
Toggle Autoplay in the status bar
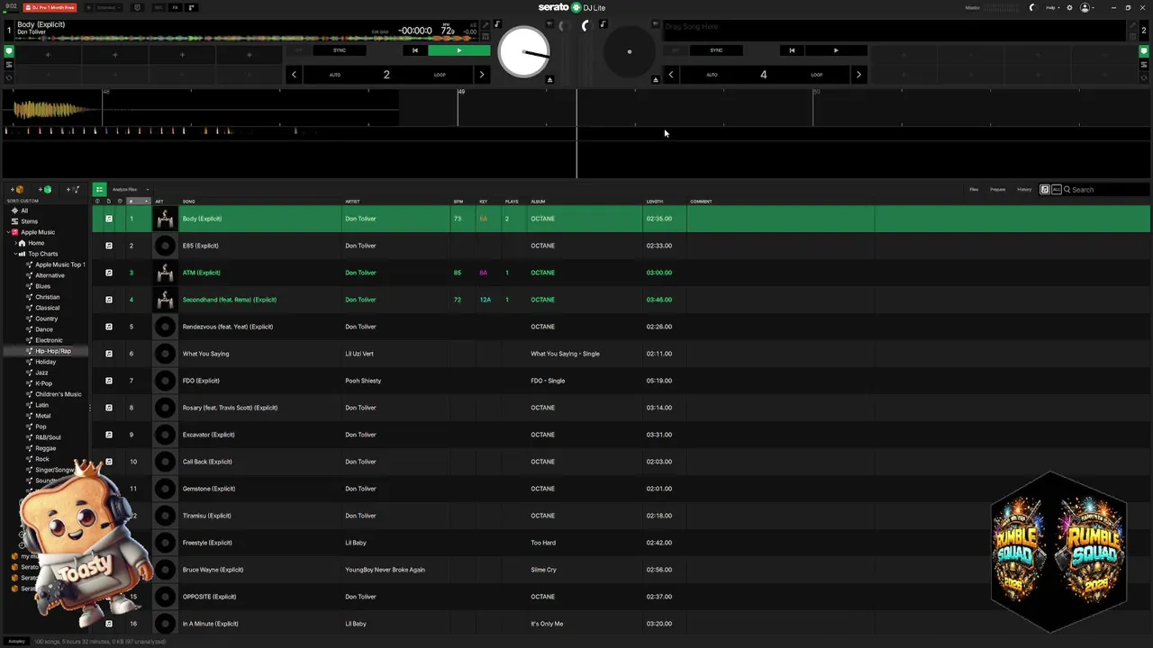pyautogui.click(x=16, y=642)
